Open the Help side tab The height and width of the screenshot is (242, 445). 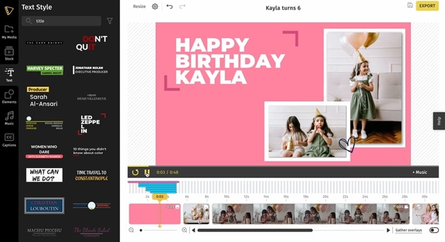pyautogui.click(x=439, y=121)
